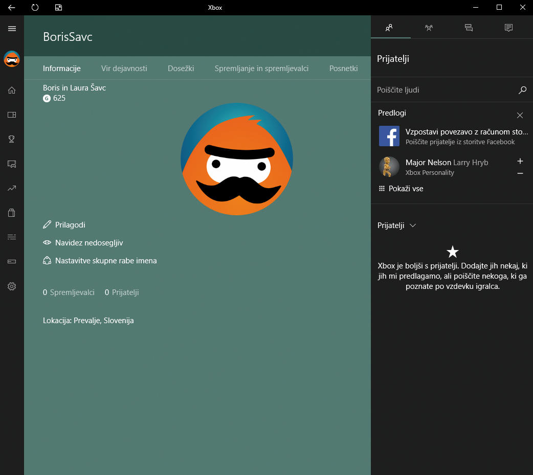
Task: Go back using the title bar arrow
Action: 12,8
